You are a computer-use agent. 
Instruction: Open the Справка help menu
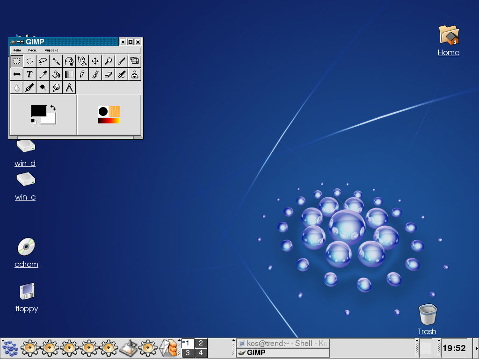click(51, 50)
